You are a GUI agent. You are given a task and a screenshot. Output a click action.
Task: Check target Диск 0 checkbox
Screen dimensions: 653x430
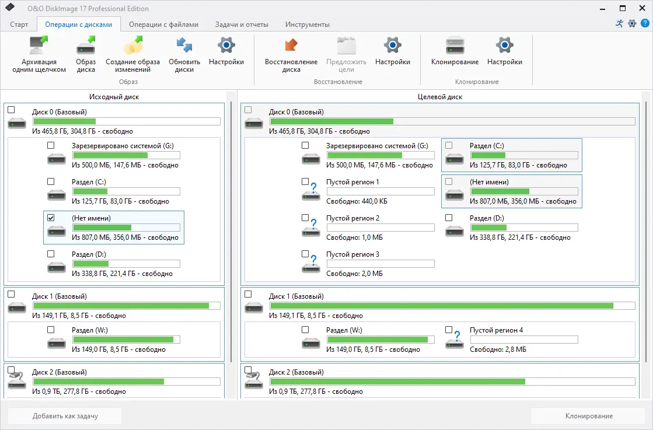point(248,110)
